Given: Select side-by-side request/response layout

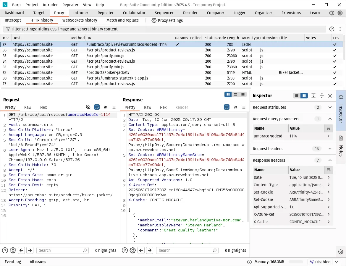Looking at the screenshot, I should pyautogui.click(x=228, y=94).
